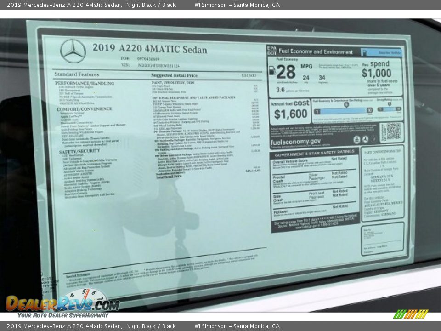441x331 pixels.
Task: Click the Your Auto Dealer SuperHighway tagline
Action: coord(63,315)
